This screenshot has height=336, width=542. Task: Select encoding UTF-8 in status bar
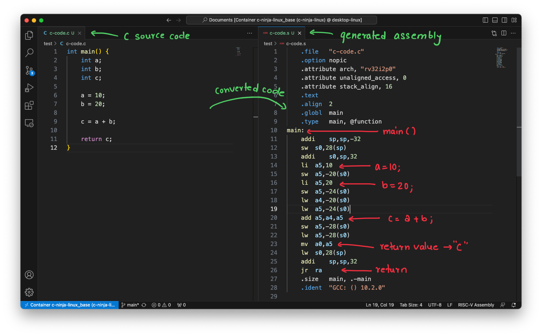[435, 305]
